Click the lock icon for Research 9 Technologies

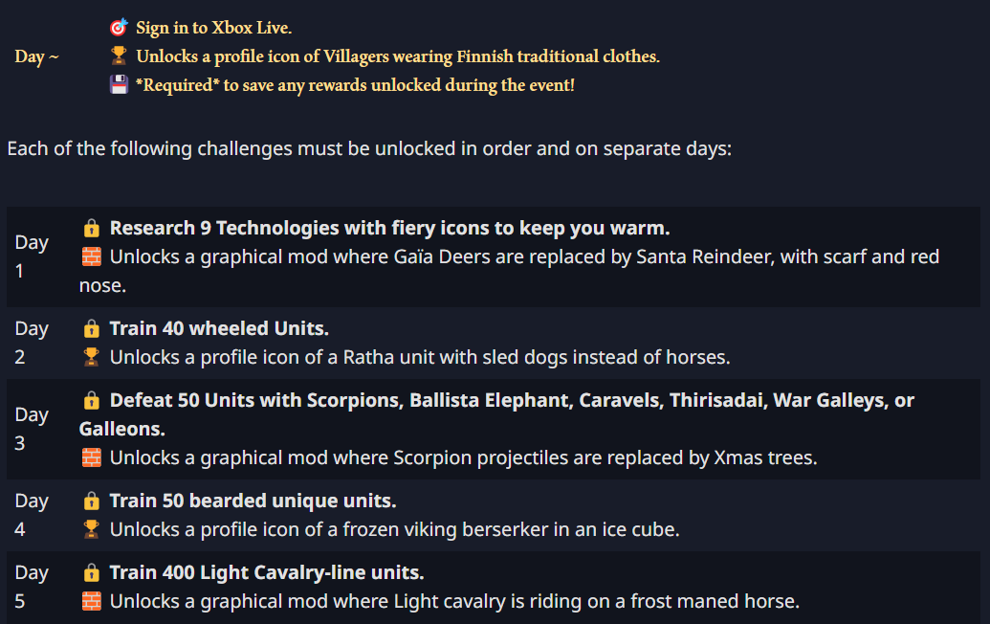pyautogui.click(x=92, y=229)
